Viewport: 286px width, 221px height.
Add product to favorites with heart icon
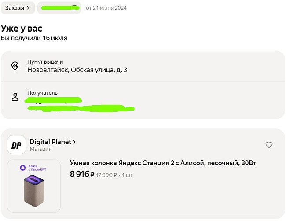coord(269,145)
